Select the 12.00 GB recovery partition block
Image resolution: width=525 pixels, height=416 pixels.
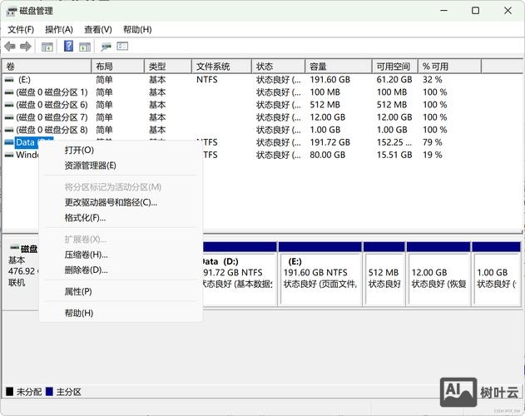pyautogui.click(x=438, y=274)
